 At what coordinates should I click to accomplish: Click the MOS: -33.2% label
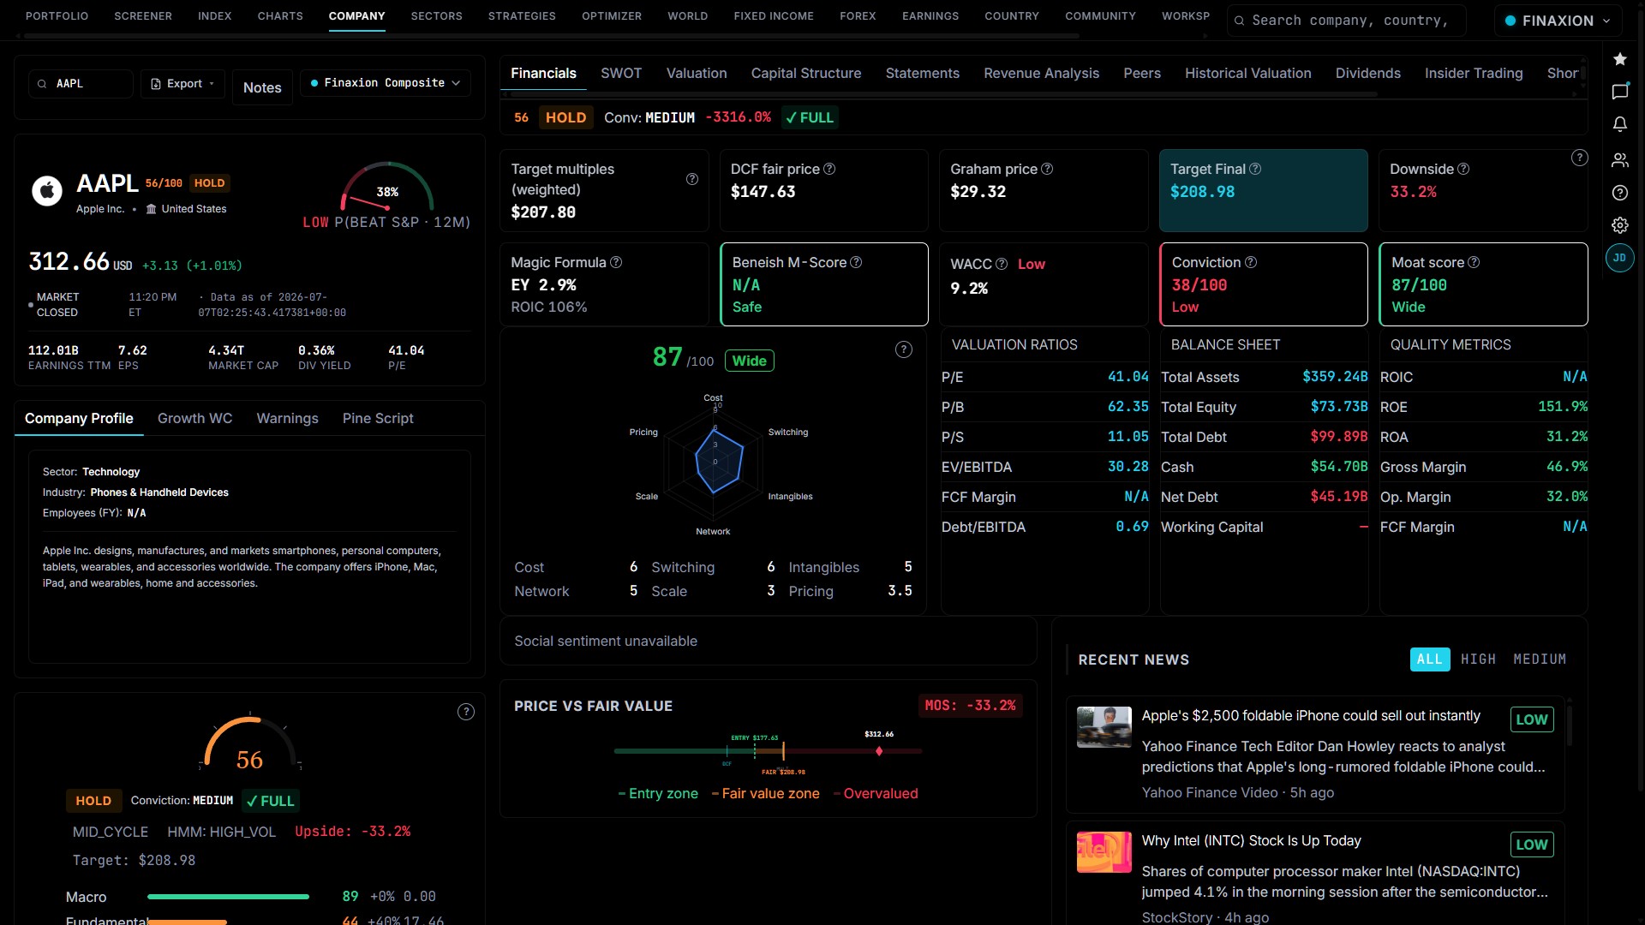(970, 706)
